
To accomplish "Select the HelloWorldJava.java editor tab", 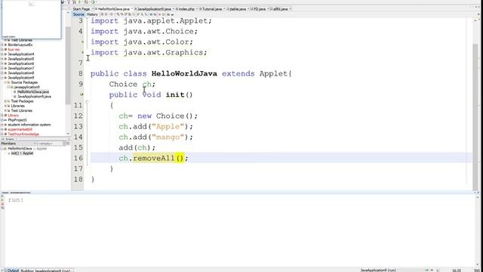I will (x=114, y=9).
